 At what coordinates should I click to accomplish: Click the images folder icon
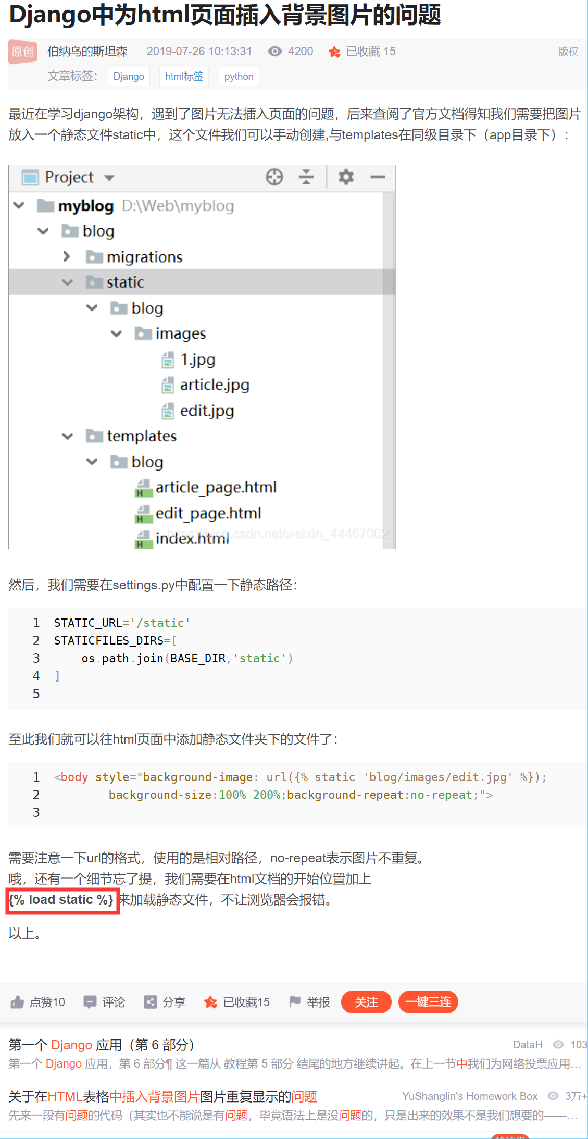click(x=143, y=333)
